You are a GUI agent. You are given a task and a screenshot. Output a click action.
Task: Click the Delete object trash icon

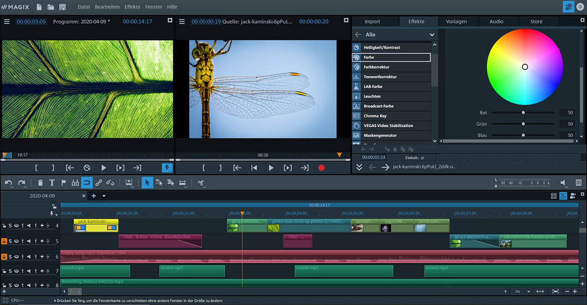(40, 183)
